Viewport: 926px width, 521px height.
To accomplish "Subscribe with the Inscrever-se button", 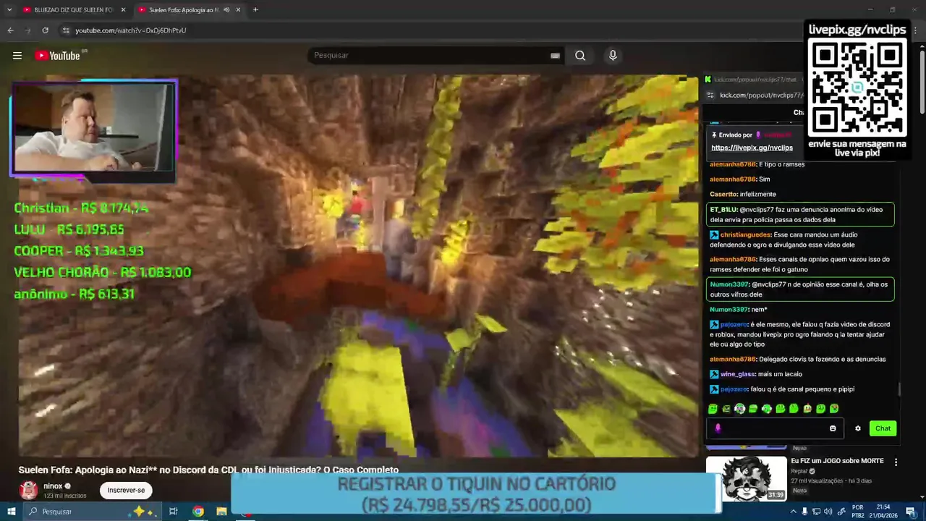I will (x=126, y=490).
